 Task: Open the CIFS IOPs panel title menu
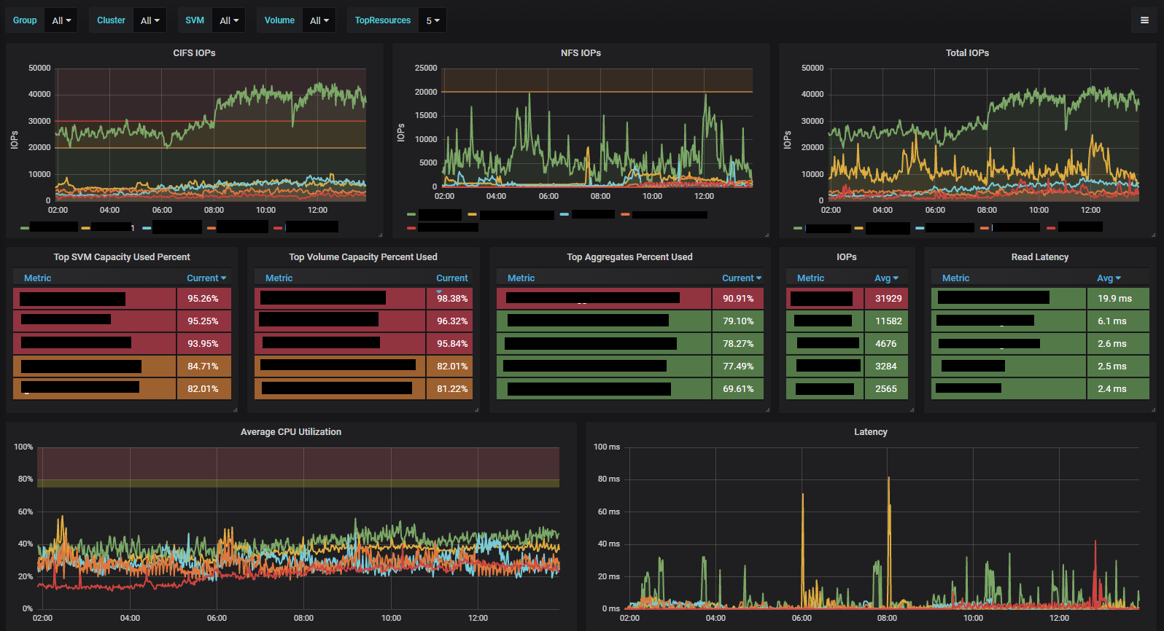[x=194, y=53]
